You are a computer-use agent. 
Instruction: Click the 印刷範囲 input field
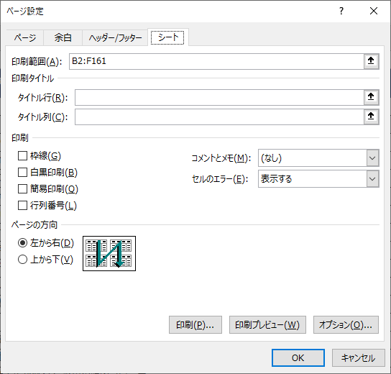[x=216, y=61]
